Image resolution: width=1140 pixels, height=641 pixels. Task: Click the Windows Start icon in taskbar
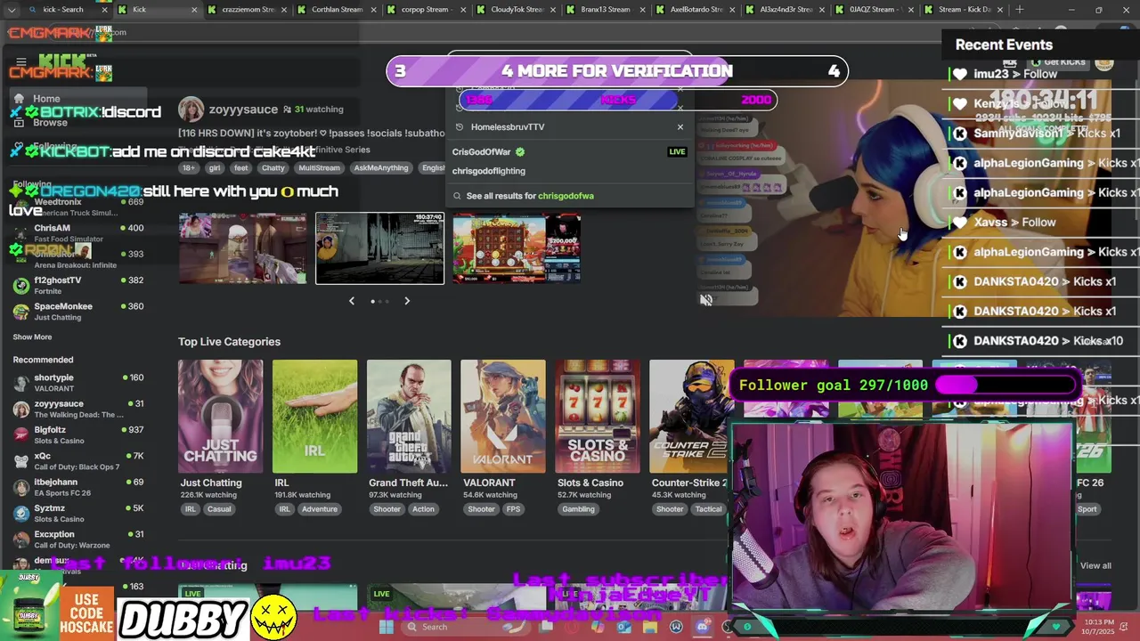pyautogui.click(x=386, y=627)
